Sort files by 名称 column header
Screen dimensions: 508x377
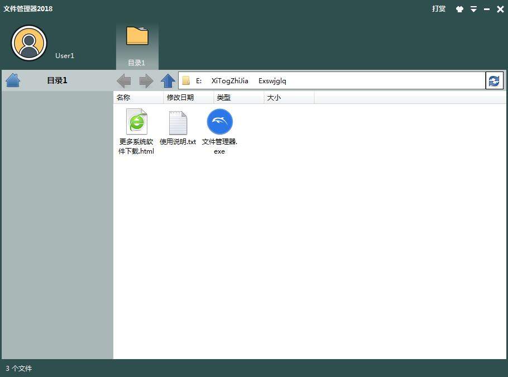[123, 98]
